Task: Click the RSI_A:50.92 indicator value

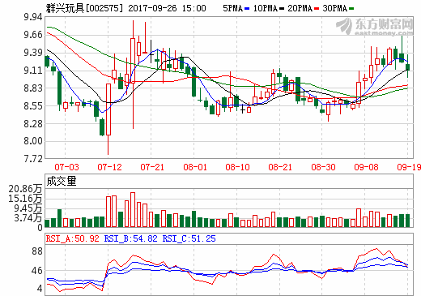Action: pyautogui.click(x=73, y=238)
